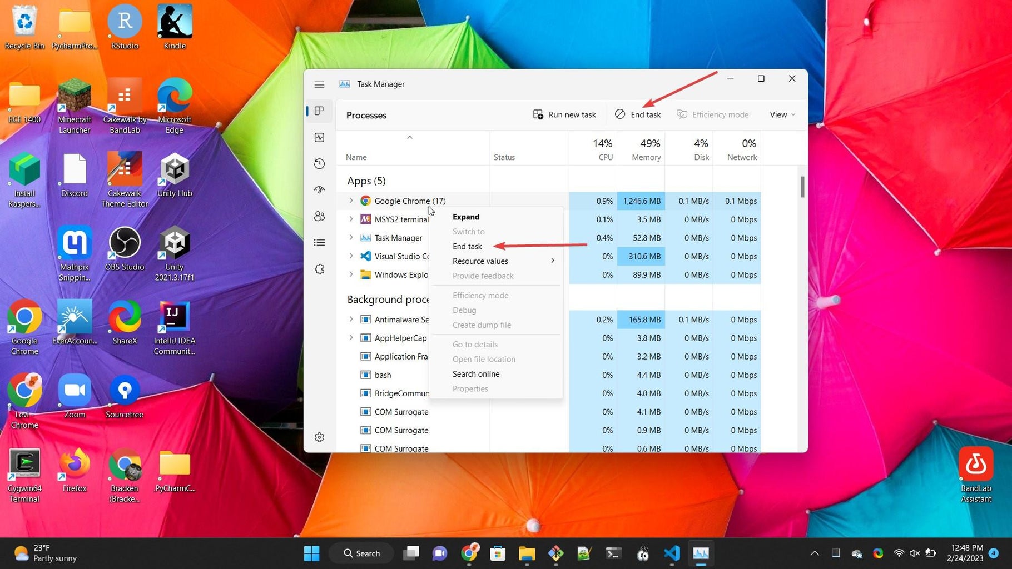Open the Users view in Task Manager
This screenshot has height=569, width=1012.
click(x=319, y=216)
